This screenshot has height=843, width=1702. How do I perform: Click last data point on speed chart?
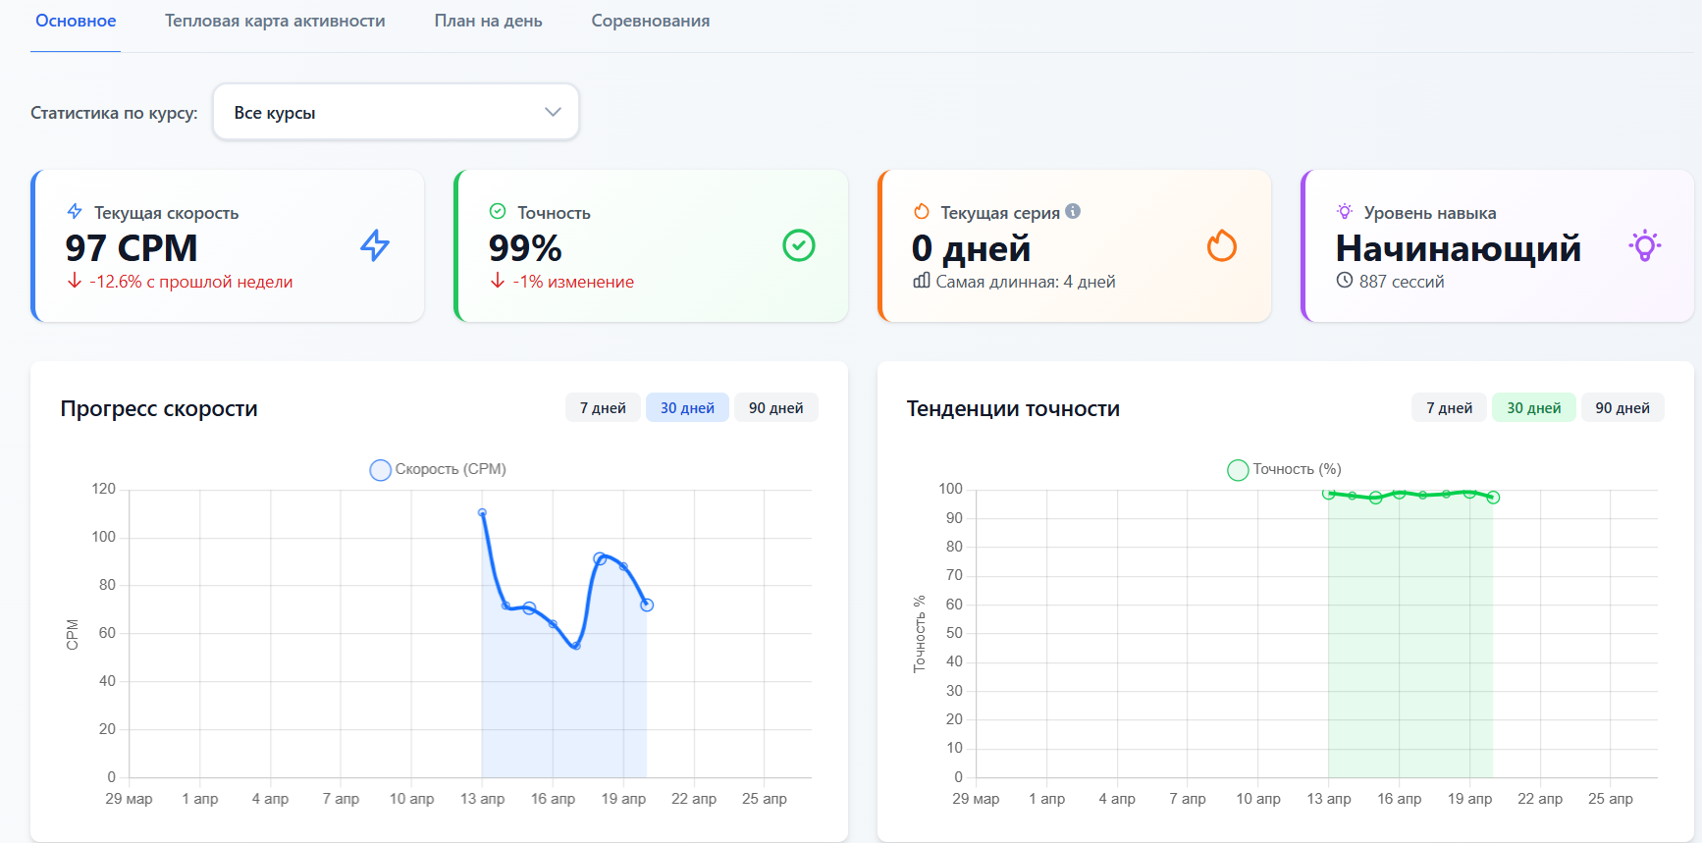[647, 605]
